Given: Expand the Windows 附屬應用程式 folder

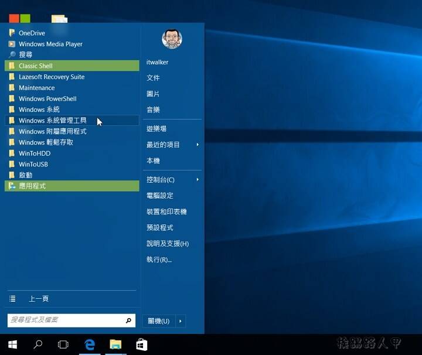Looking at the screenshot, I should (72, 131).
